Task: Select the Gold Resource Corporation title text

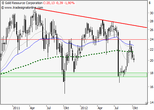Action: [x=24, y=3]
